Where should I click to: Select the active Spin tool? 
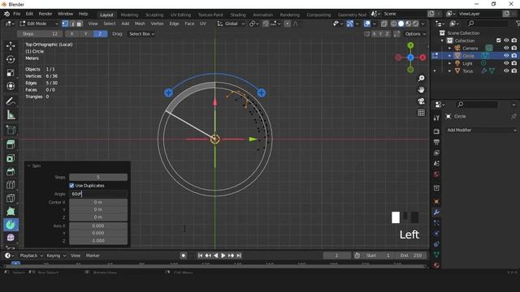11,225
